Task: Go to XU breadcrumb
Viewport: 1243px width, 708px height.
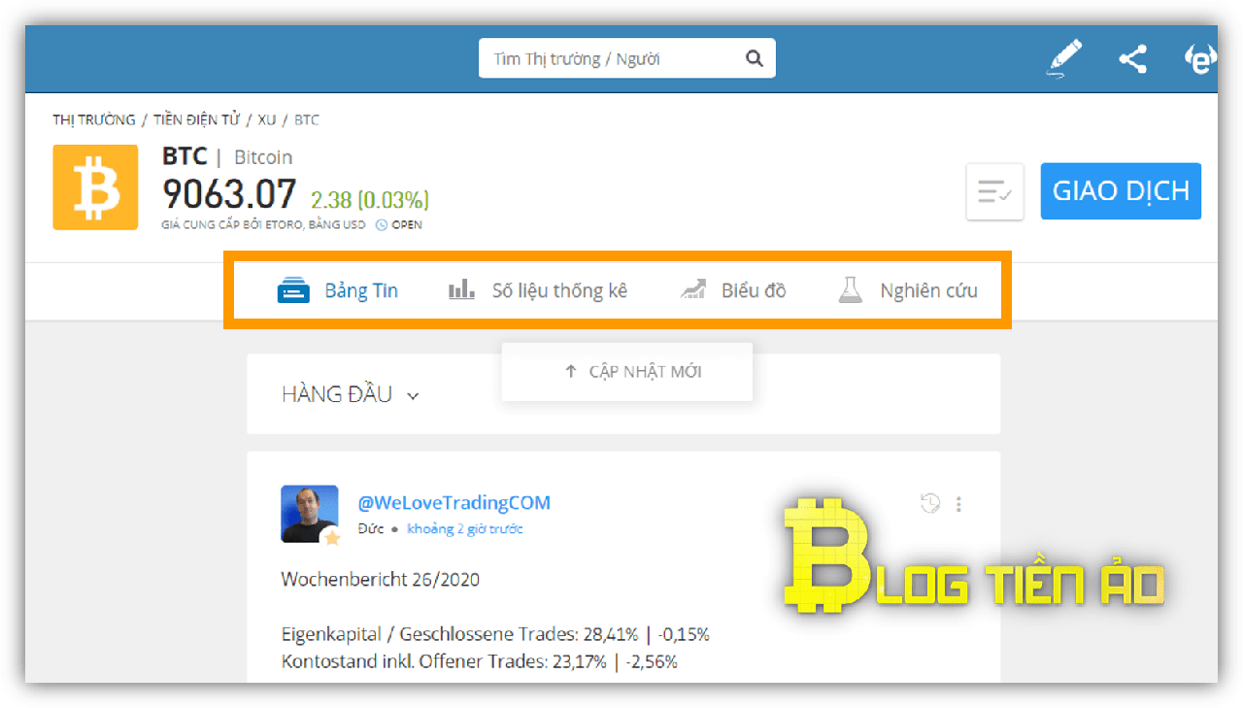Action: 267,119
